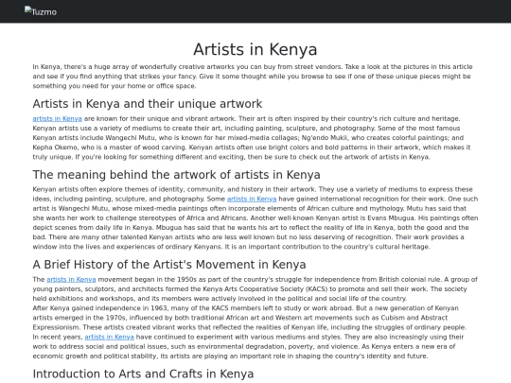Click heading 'A Brief History of the Artist's Movement in Kenya'
Image resolution: width=511 pixels, height=383 pixels.
(x=169, y=265)
